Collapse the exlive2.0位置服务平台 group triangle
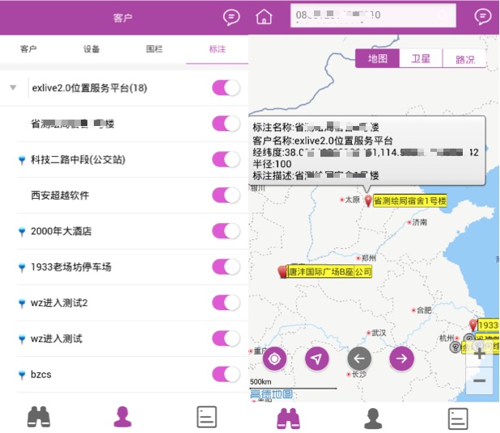 click(13, 88)
